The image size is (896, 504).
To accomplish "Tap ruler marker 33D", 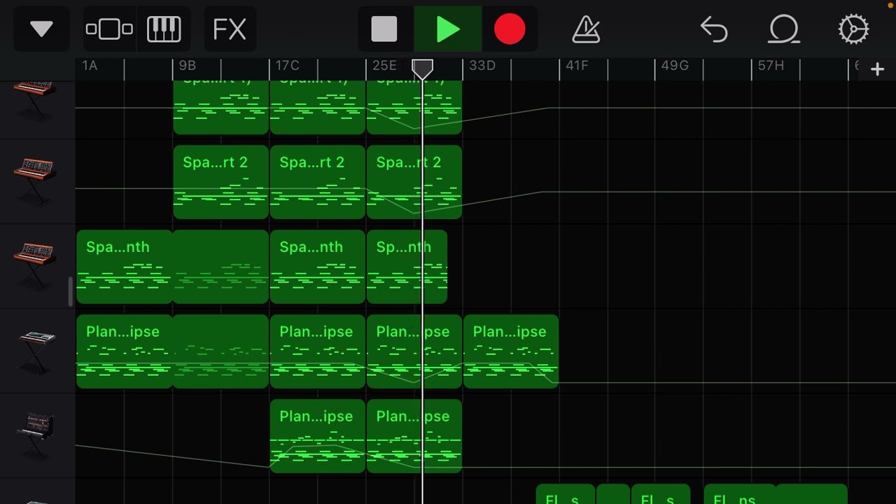I will 482,66.
